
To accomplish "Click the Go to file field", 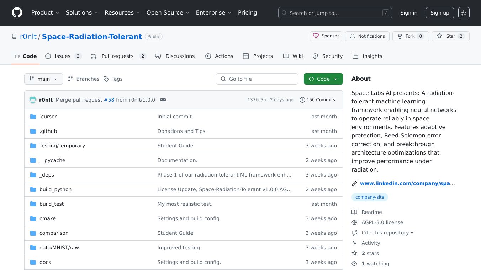I will (257, 79).
